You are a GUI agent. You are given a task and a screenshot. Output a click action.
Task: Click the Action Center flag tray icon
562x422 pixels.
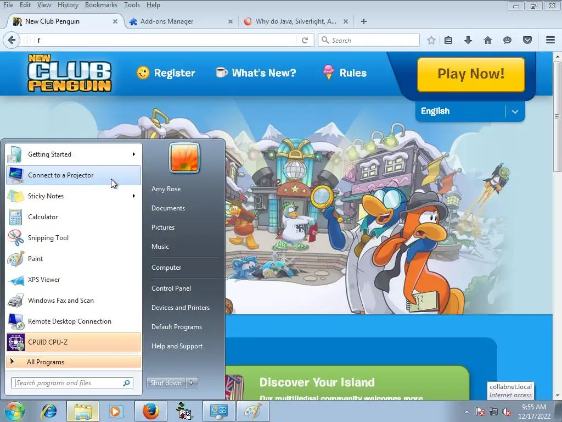(480, 412)
